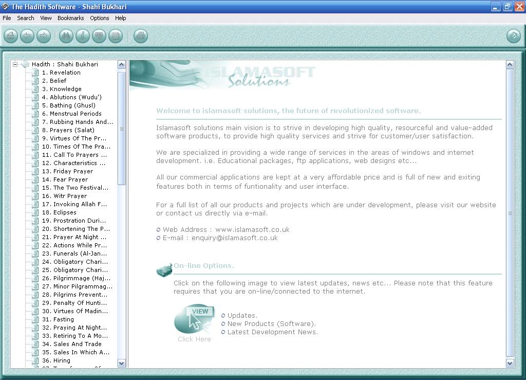526x380 pixels.
Task: Click the information toolbar icon
Action: pyautogui.click(x=83, y=35)
